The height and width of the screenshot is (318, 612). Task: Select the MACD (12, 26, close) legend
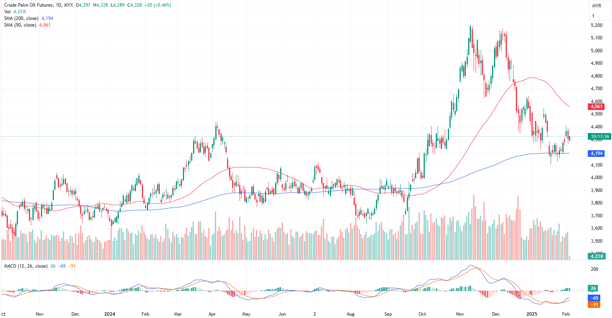tap(26, 266)
